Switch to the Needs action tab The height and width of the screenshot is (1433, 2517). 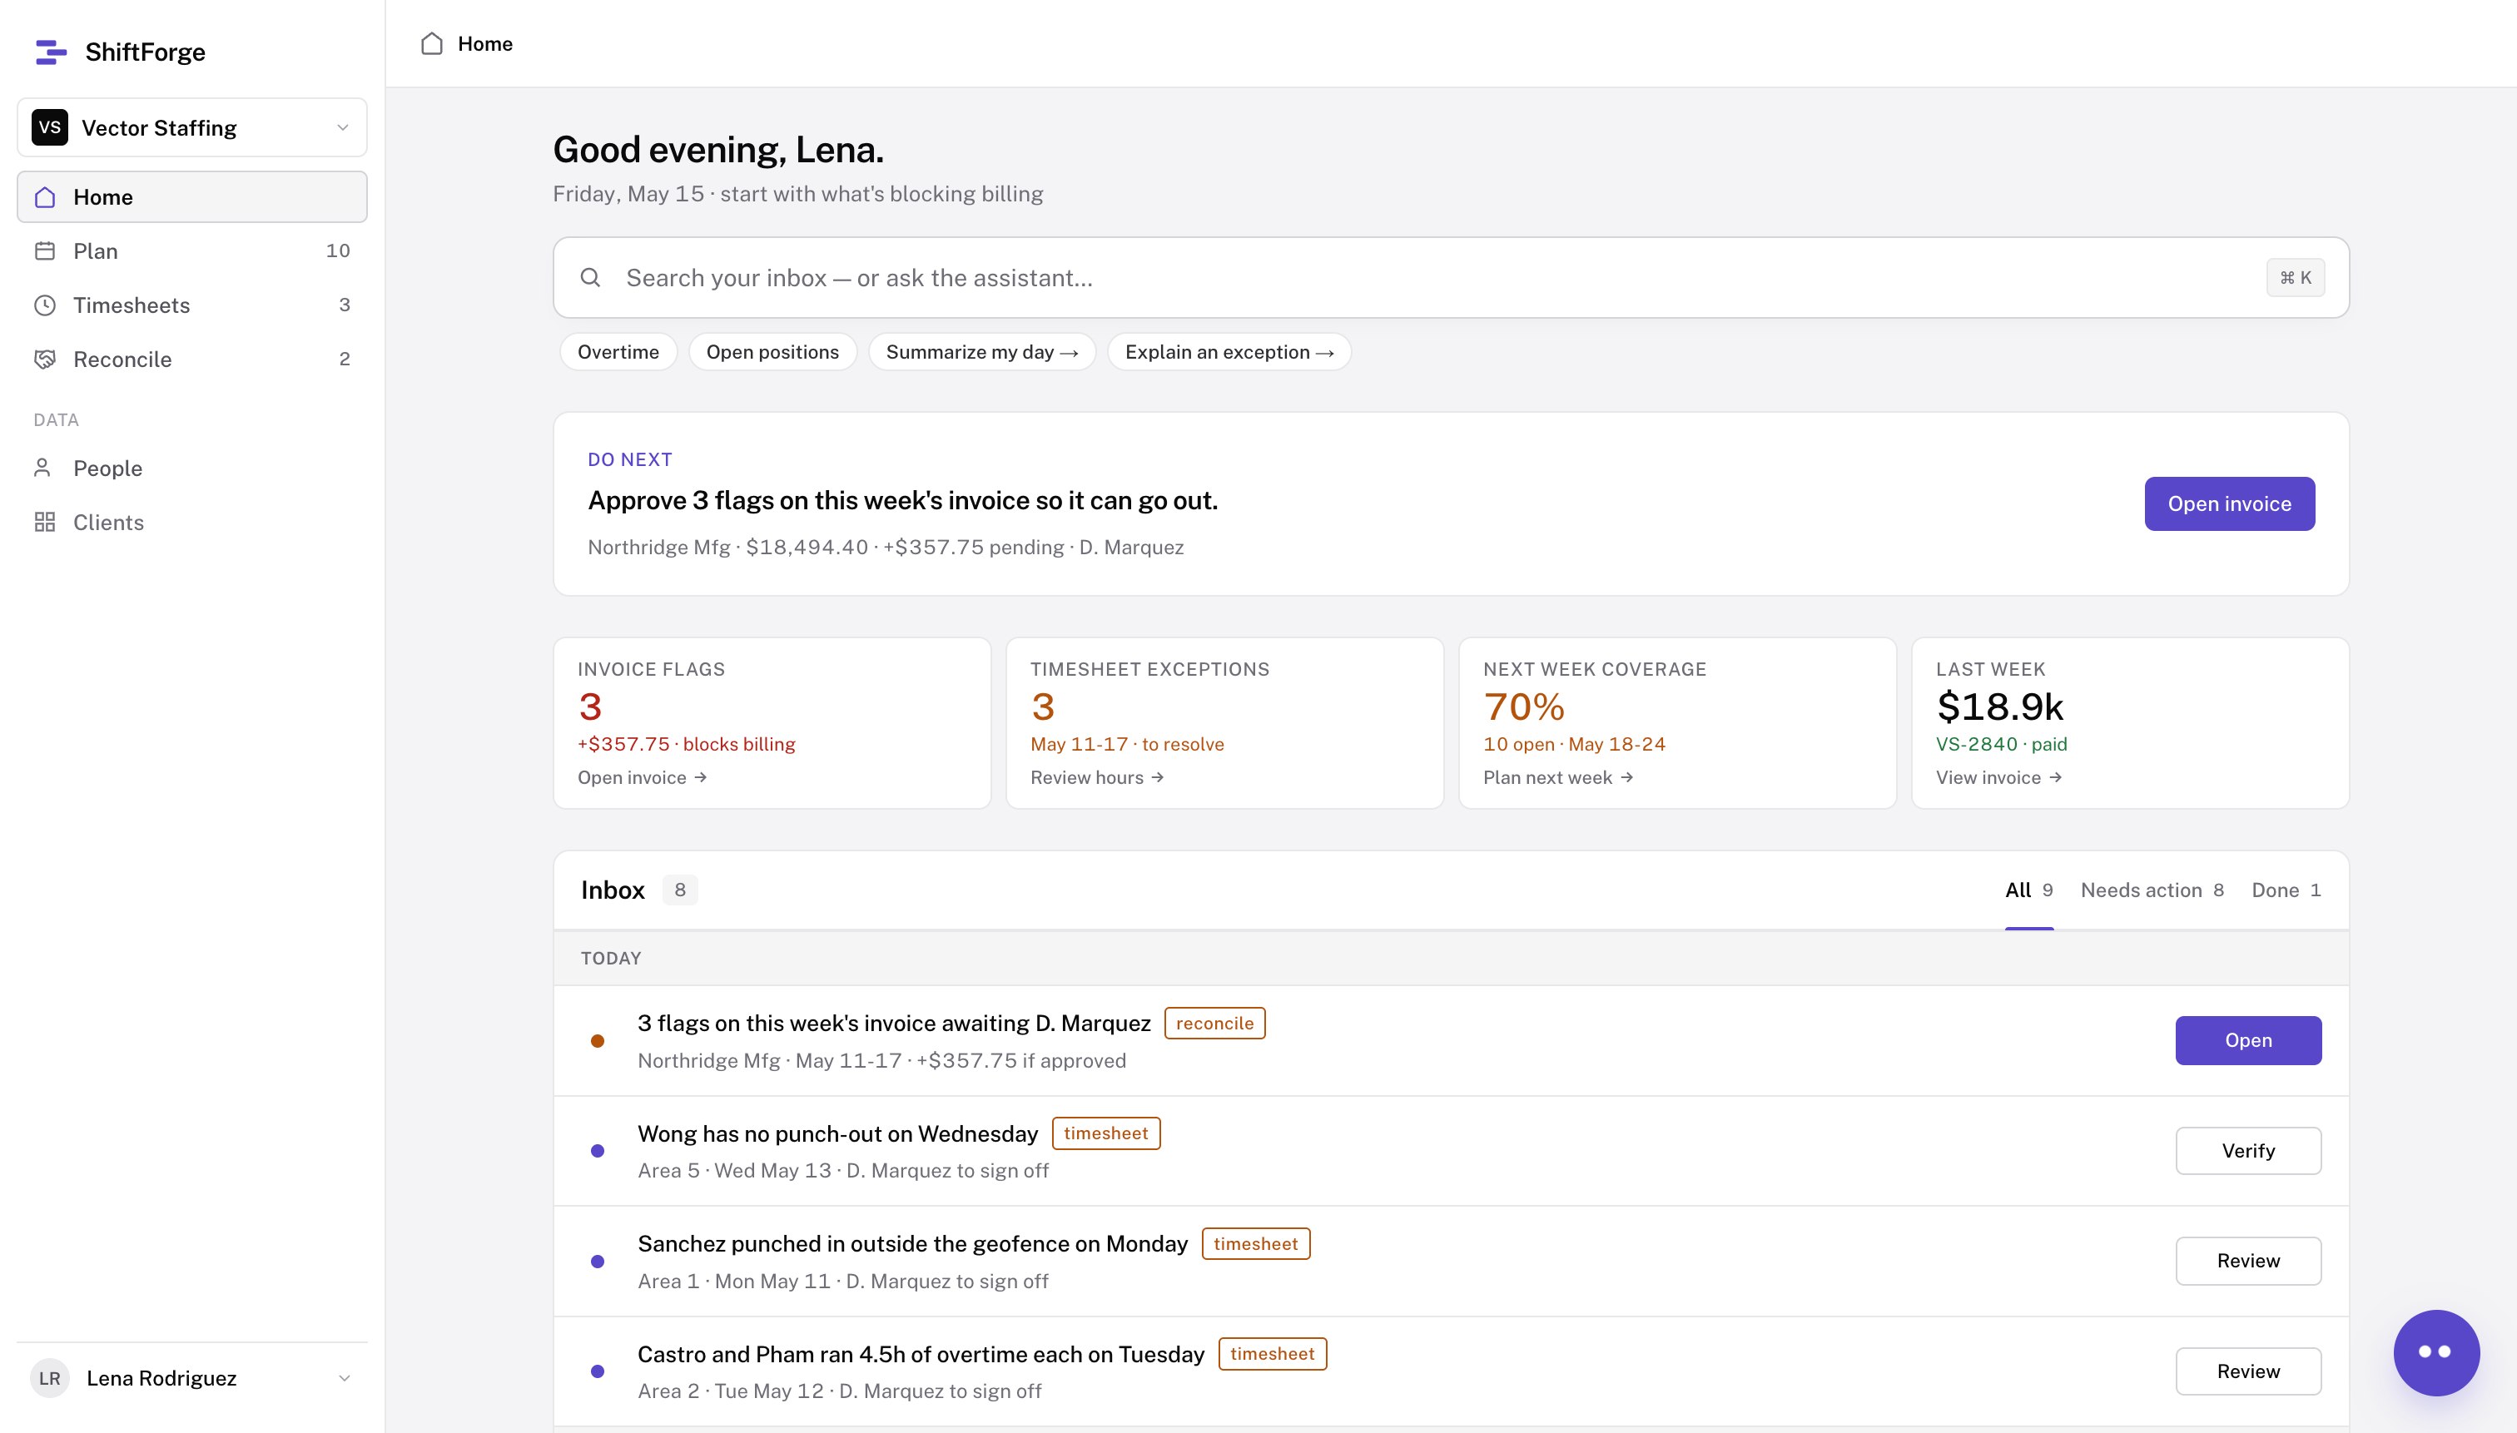click(2152, 890)
